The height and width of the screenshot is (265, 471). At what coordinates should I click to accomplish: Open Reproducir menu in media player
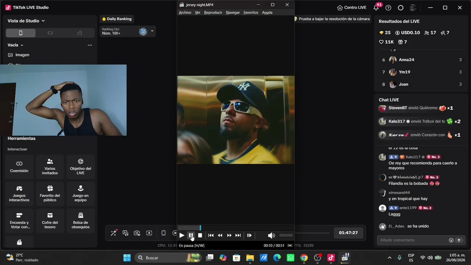[213, 13]
